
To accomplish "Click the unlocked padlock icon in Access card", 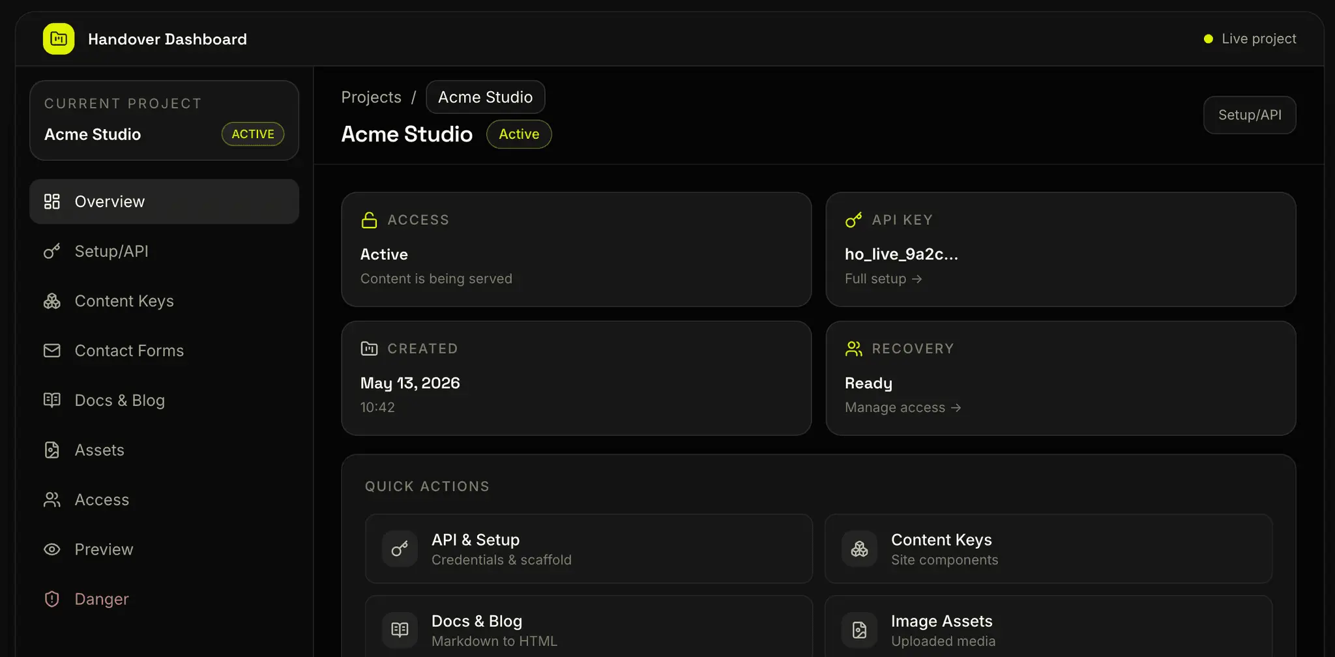I will click(369, 220).
